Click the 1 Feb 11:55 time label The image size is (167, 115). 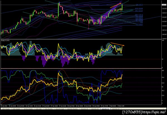pyautogui.click(x=121, y=106)
